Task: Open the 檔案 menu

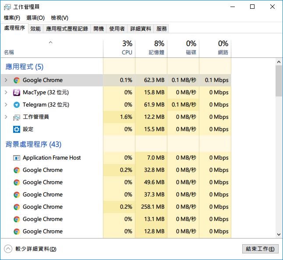Action: (x=12, y=18)
